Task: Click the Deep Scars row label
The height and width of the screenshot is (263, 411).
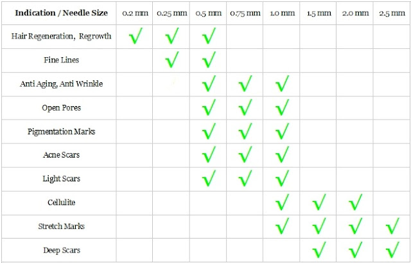Action: [x=61, y=250]
